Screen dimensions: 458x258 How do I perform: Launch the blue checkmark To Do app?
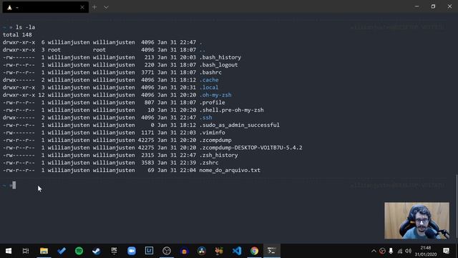pos(62,251)
